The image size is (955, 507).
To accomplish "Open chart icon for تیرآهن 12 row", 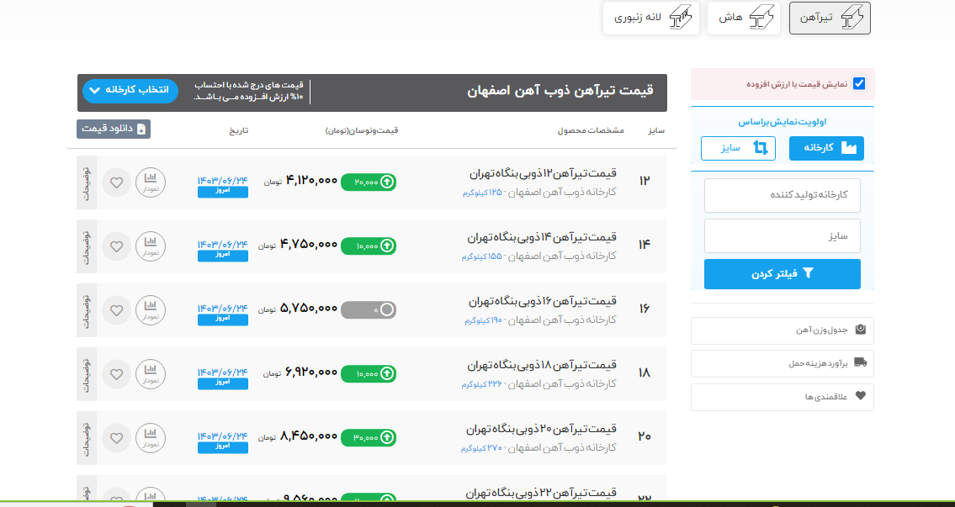I will click(x=151, y=182).
